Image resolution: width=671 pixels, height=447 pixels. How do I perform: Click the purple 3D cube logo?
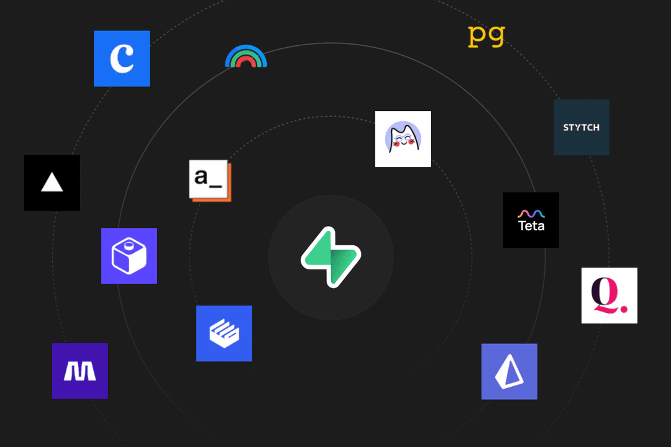129,256
